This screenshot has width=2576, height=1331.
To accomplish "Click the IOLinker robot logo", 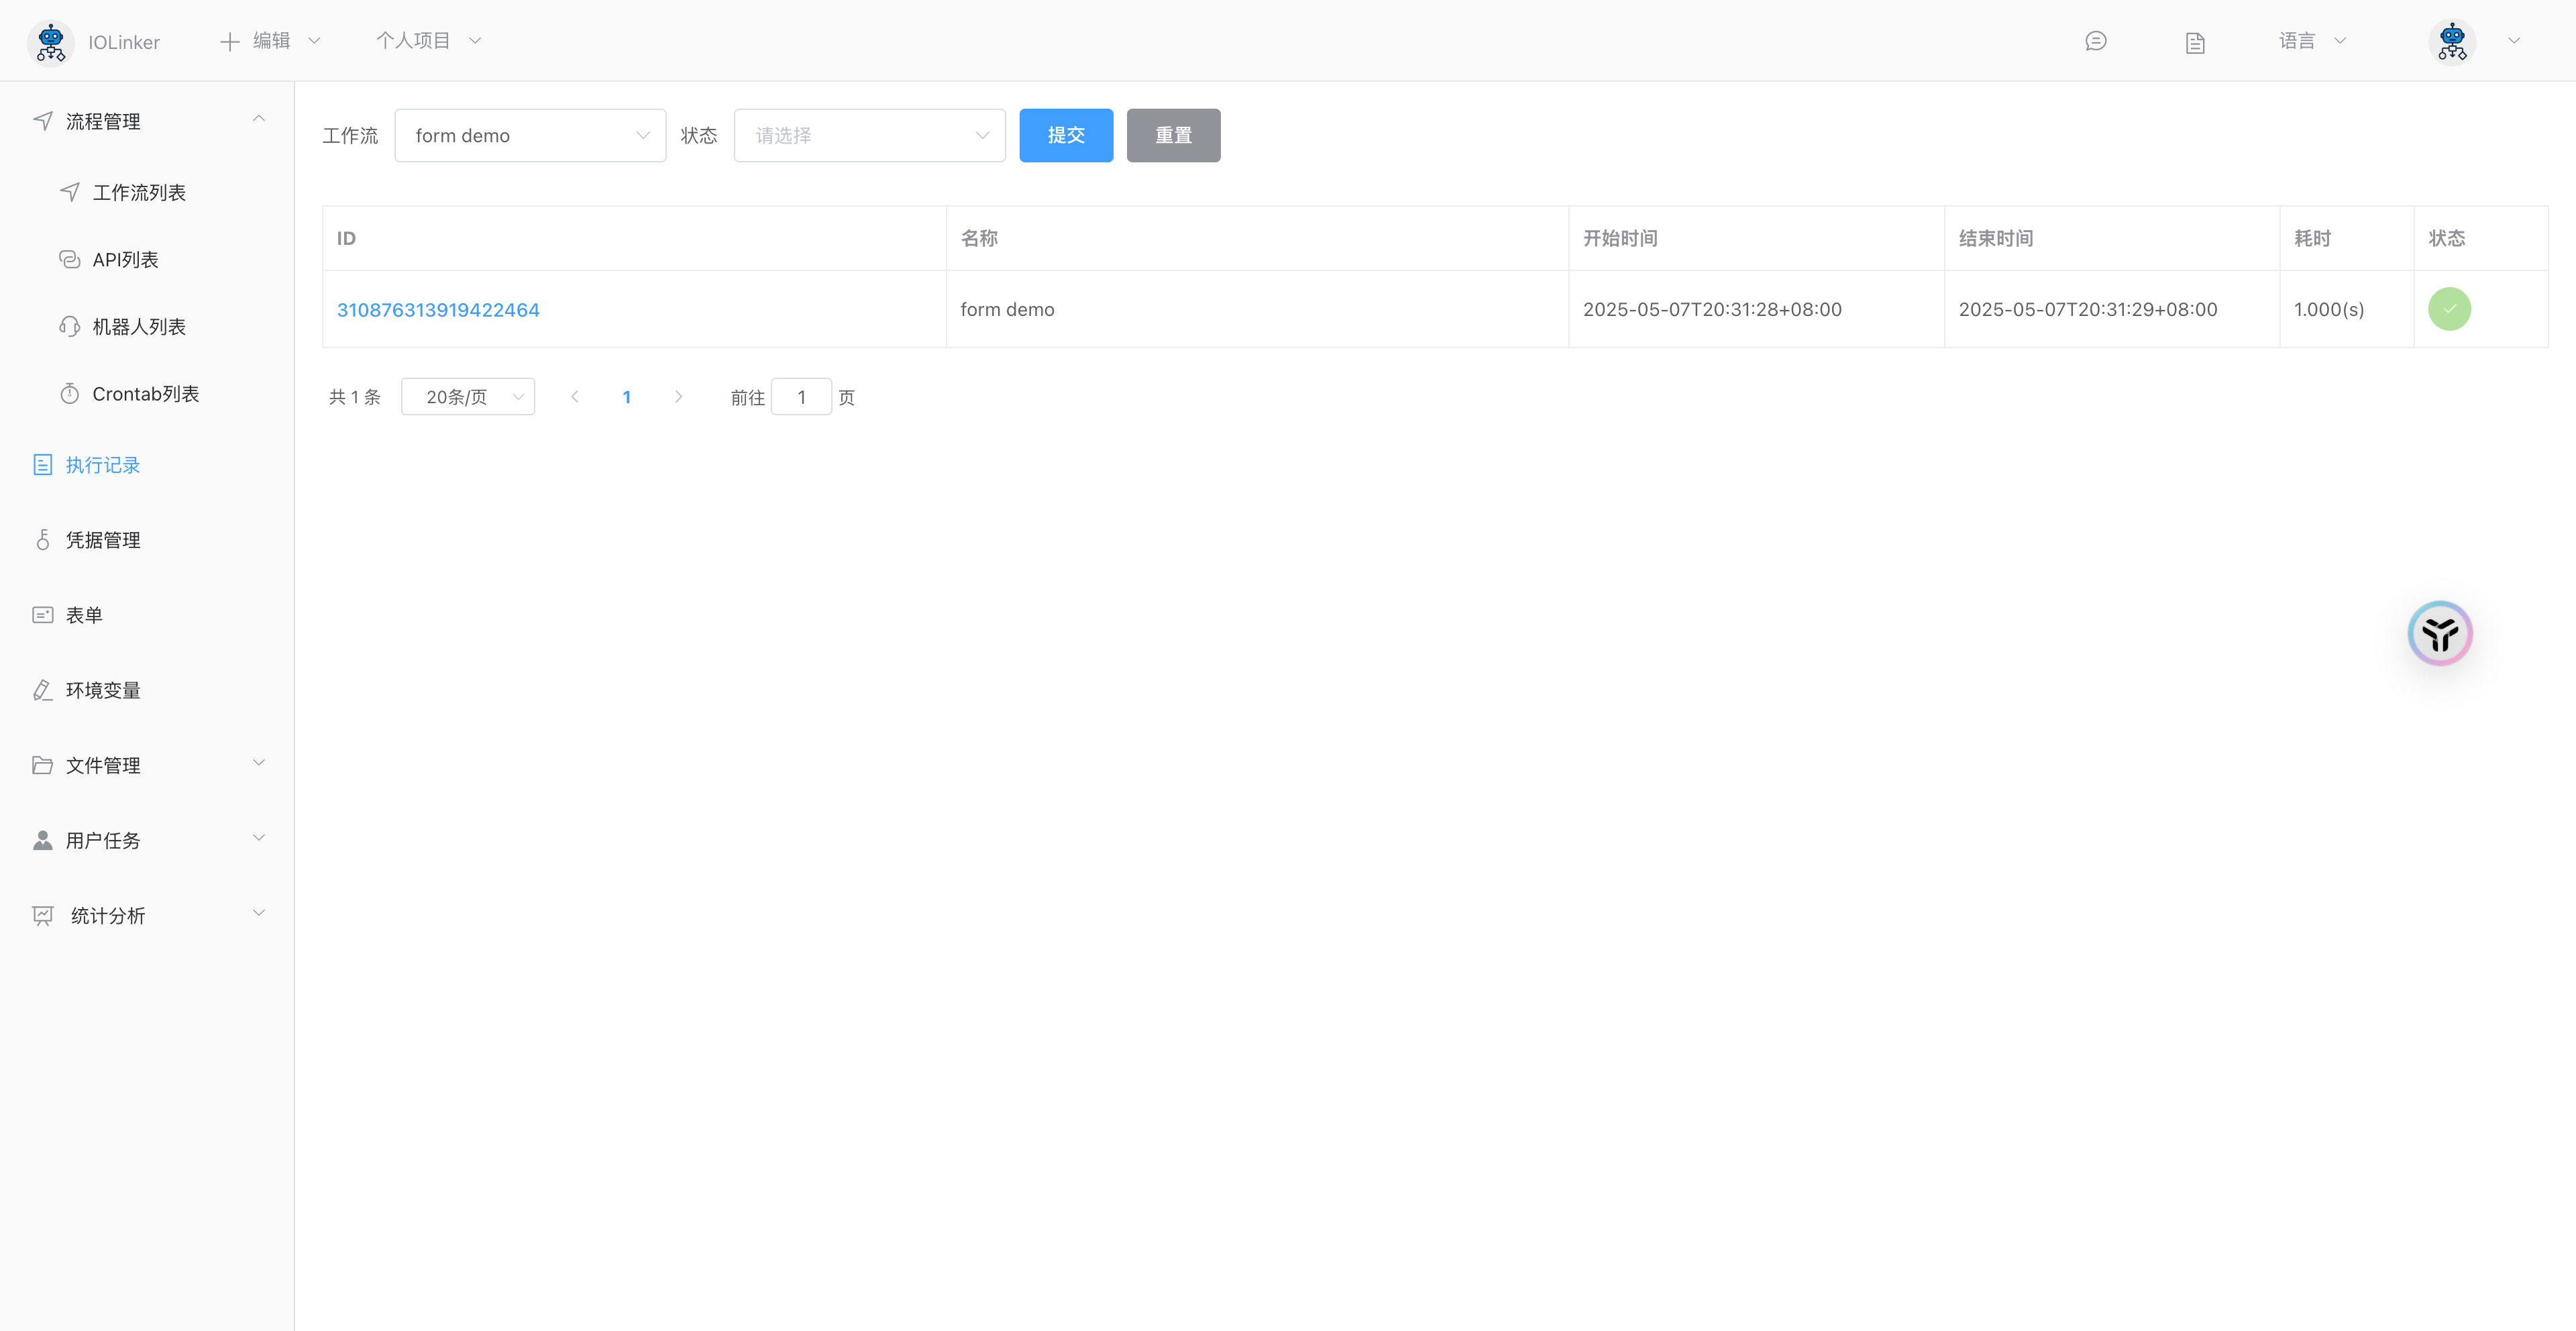I will [x=51, y=42].
